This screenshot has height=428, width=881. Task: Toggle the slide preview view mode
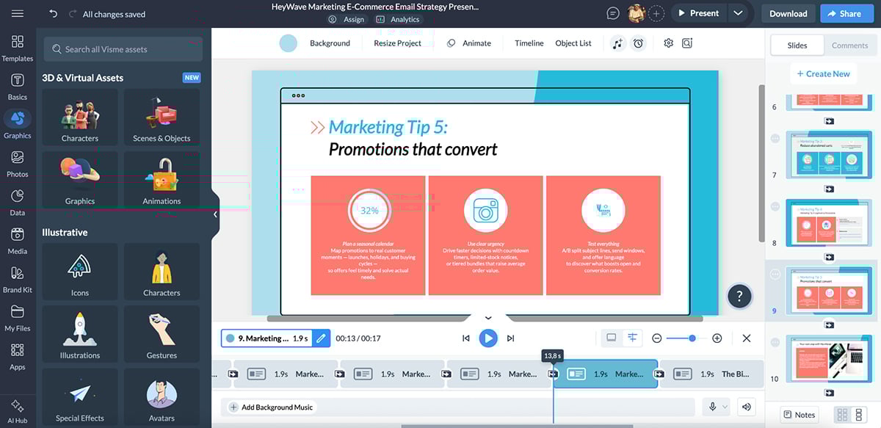point(612,338)
